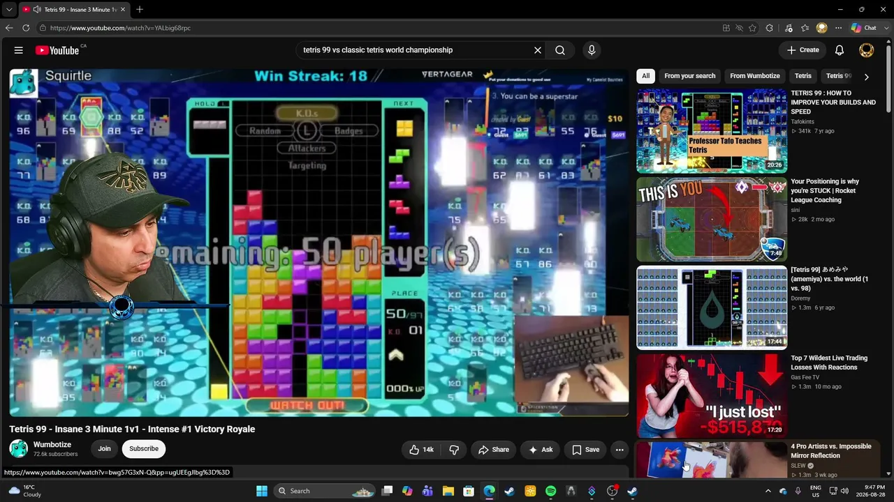The width and height of the screenshot is (894, 502).
Task: Clear the YouTube search query
Action: (x=538, y=50)
